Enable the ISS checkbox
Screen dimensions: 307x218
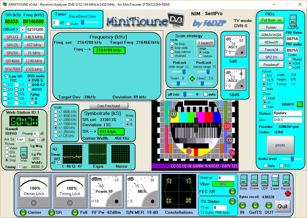click(x=282, y=166)
